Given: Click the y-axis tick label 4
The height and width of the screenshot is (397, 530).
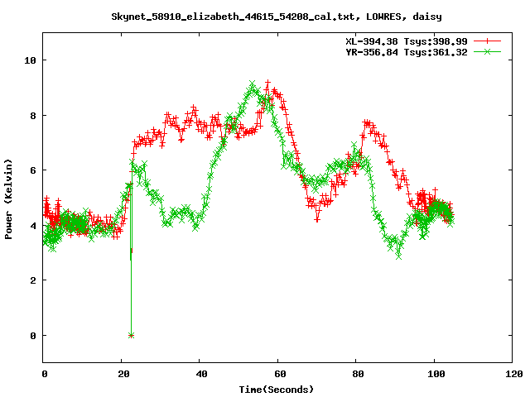Looking at the screenshot, I should (x=33, y=226).
